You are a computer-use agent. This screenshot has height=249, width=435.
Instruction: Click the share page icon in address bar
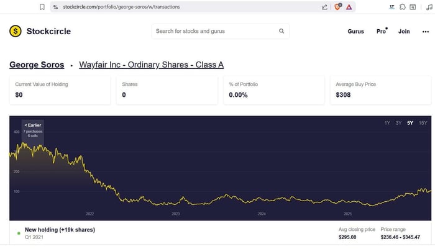pos(324,7)
